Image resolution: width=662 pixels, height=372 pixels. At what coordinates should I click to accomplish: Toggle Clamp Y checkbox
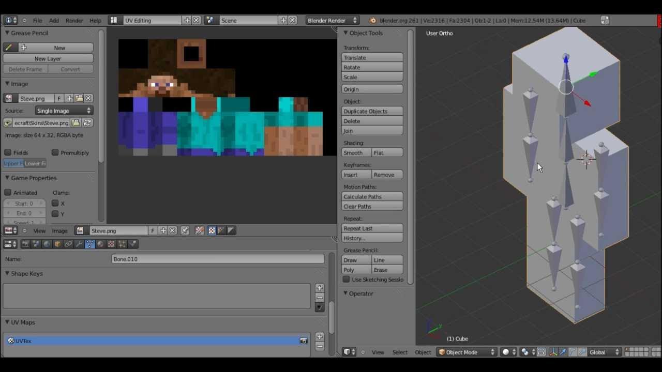pos(55,213)
